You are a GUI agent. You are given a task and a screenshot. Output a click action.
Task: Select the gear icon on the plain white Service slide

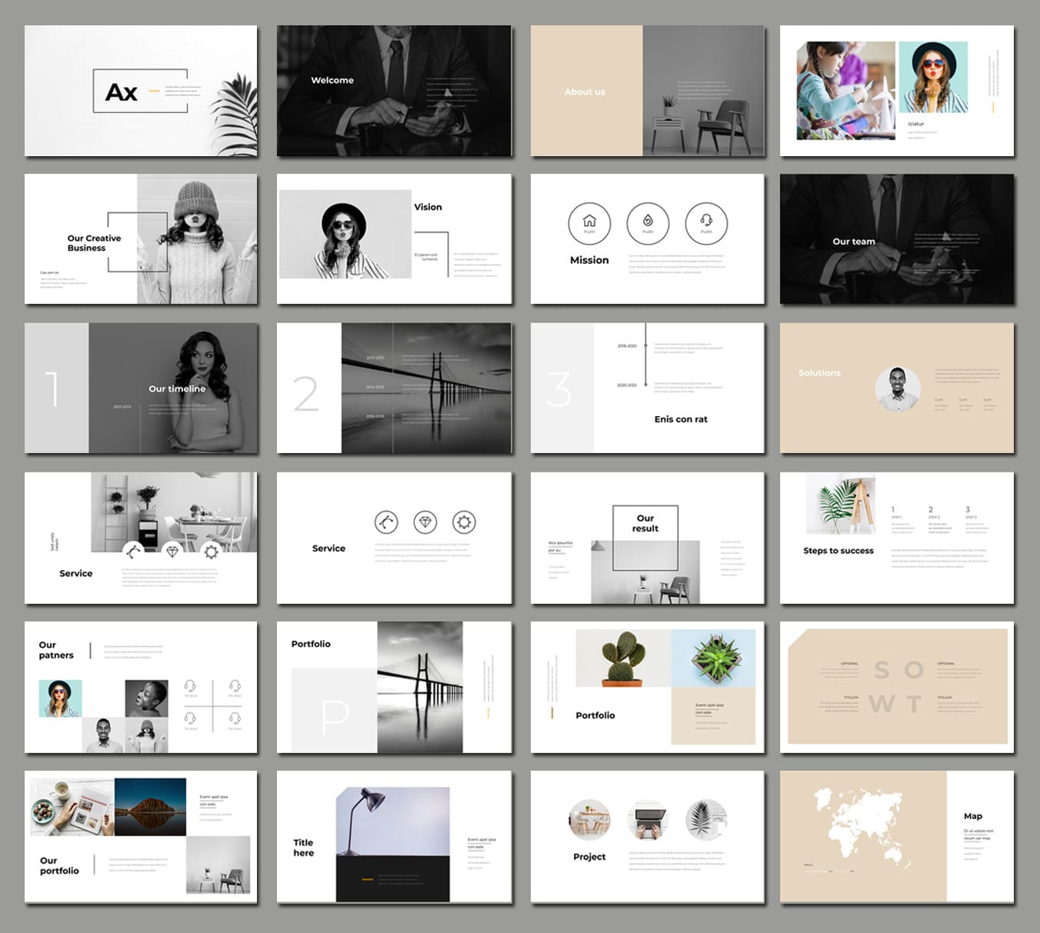pos(464,522)
